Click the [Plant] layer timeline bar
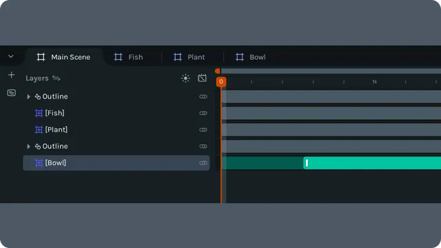 331,130
